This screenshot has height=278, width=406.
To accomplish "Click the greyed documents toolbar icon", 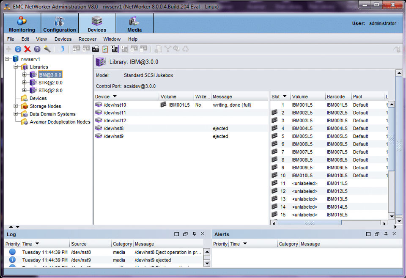I will (x=158, y=49).
